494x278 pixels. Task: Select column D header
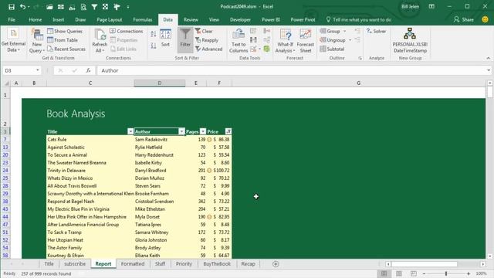(160, 83)
